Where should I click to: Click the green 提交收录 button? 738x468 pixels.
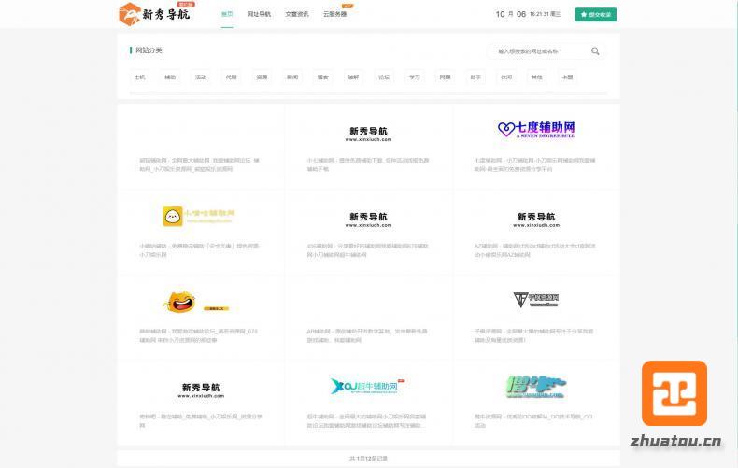[x=596, y=15]
